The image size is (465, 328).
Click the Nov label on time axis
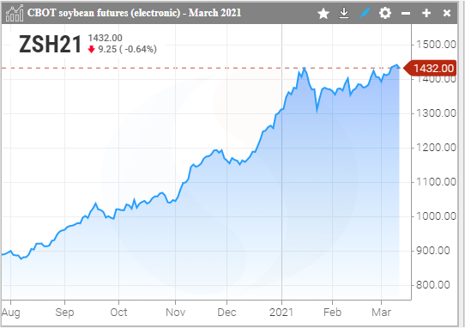[175, 313]
